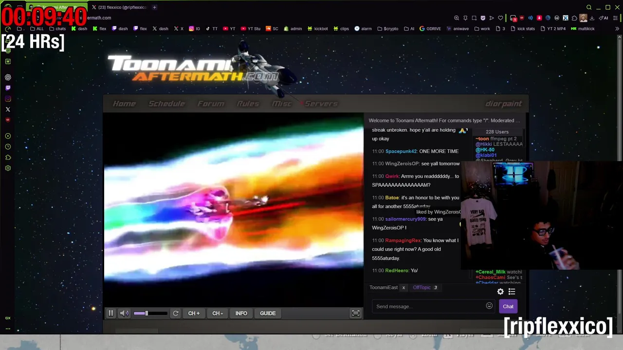623x350 pixels.
Task: Mute the video player speaker icon
Action: click(124, 314)
